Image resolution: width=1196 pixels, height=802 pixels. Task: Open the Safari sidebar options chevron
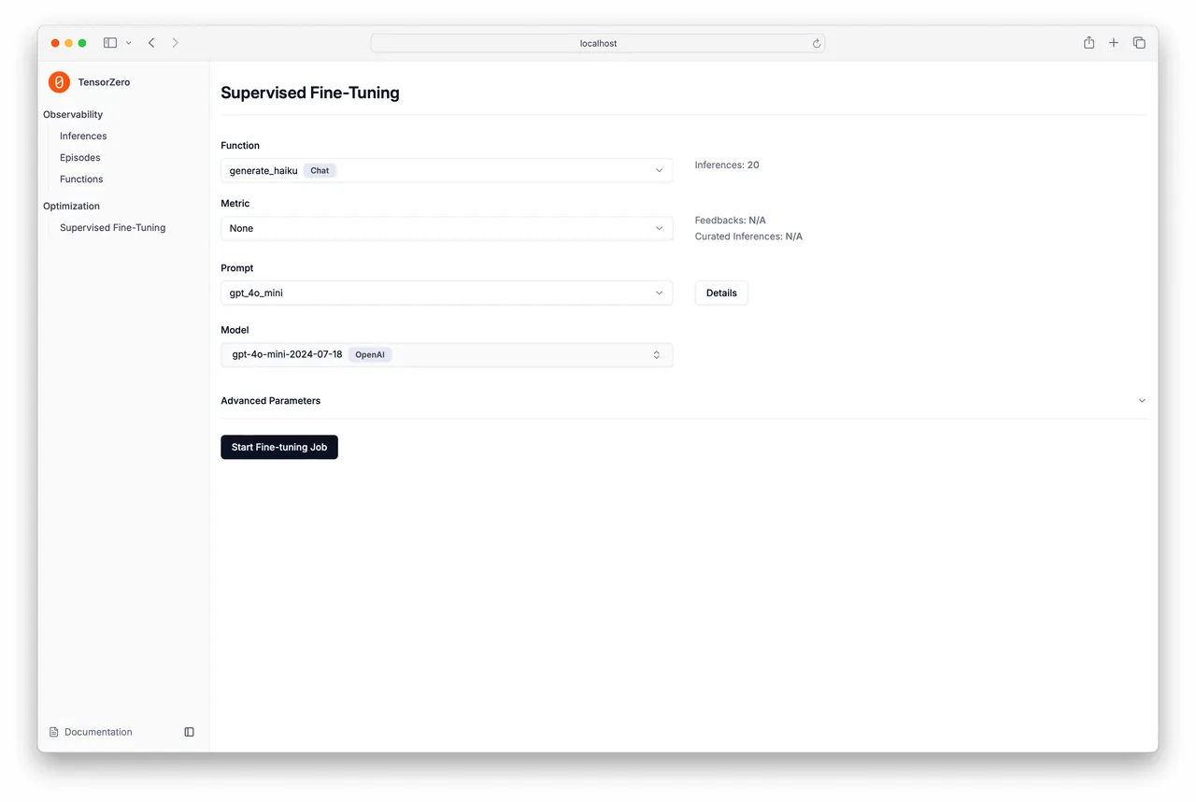pos(129,43)
